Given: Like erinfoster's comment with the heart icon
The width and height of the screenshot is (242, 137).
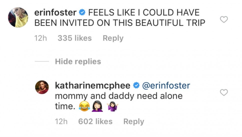Looking at the screenshot, I should click(224, 19).
